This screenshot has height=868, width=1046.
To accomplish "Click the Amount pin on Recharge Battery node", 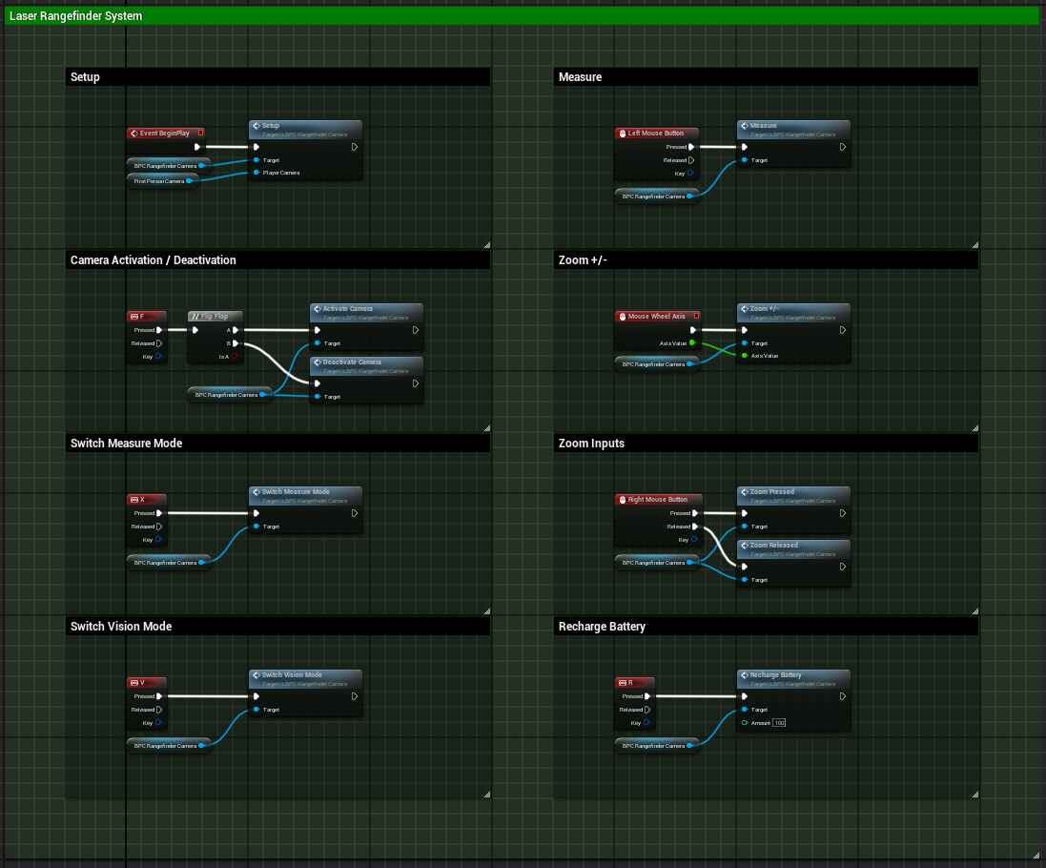I will (x=745, y=723).
